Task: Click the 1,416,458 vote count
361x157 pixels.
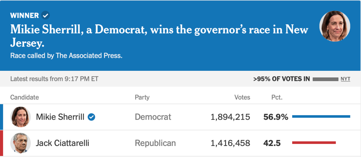Action: click(x=230, y=143)
